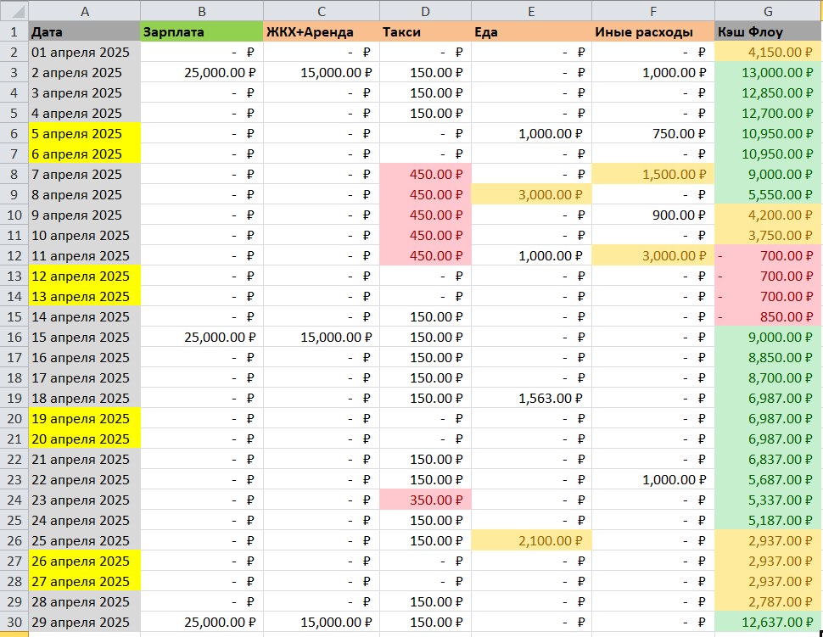Screen dimensions: 823x637
Task: Select other expenses 3,000.00 for 11 апреля
Action: 653,255
